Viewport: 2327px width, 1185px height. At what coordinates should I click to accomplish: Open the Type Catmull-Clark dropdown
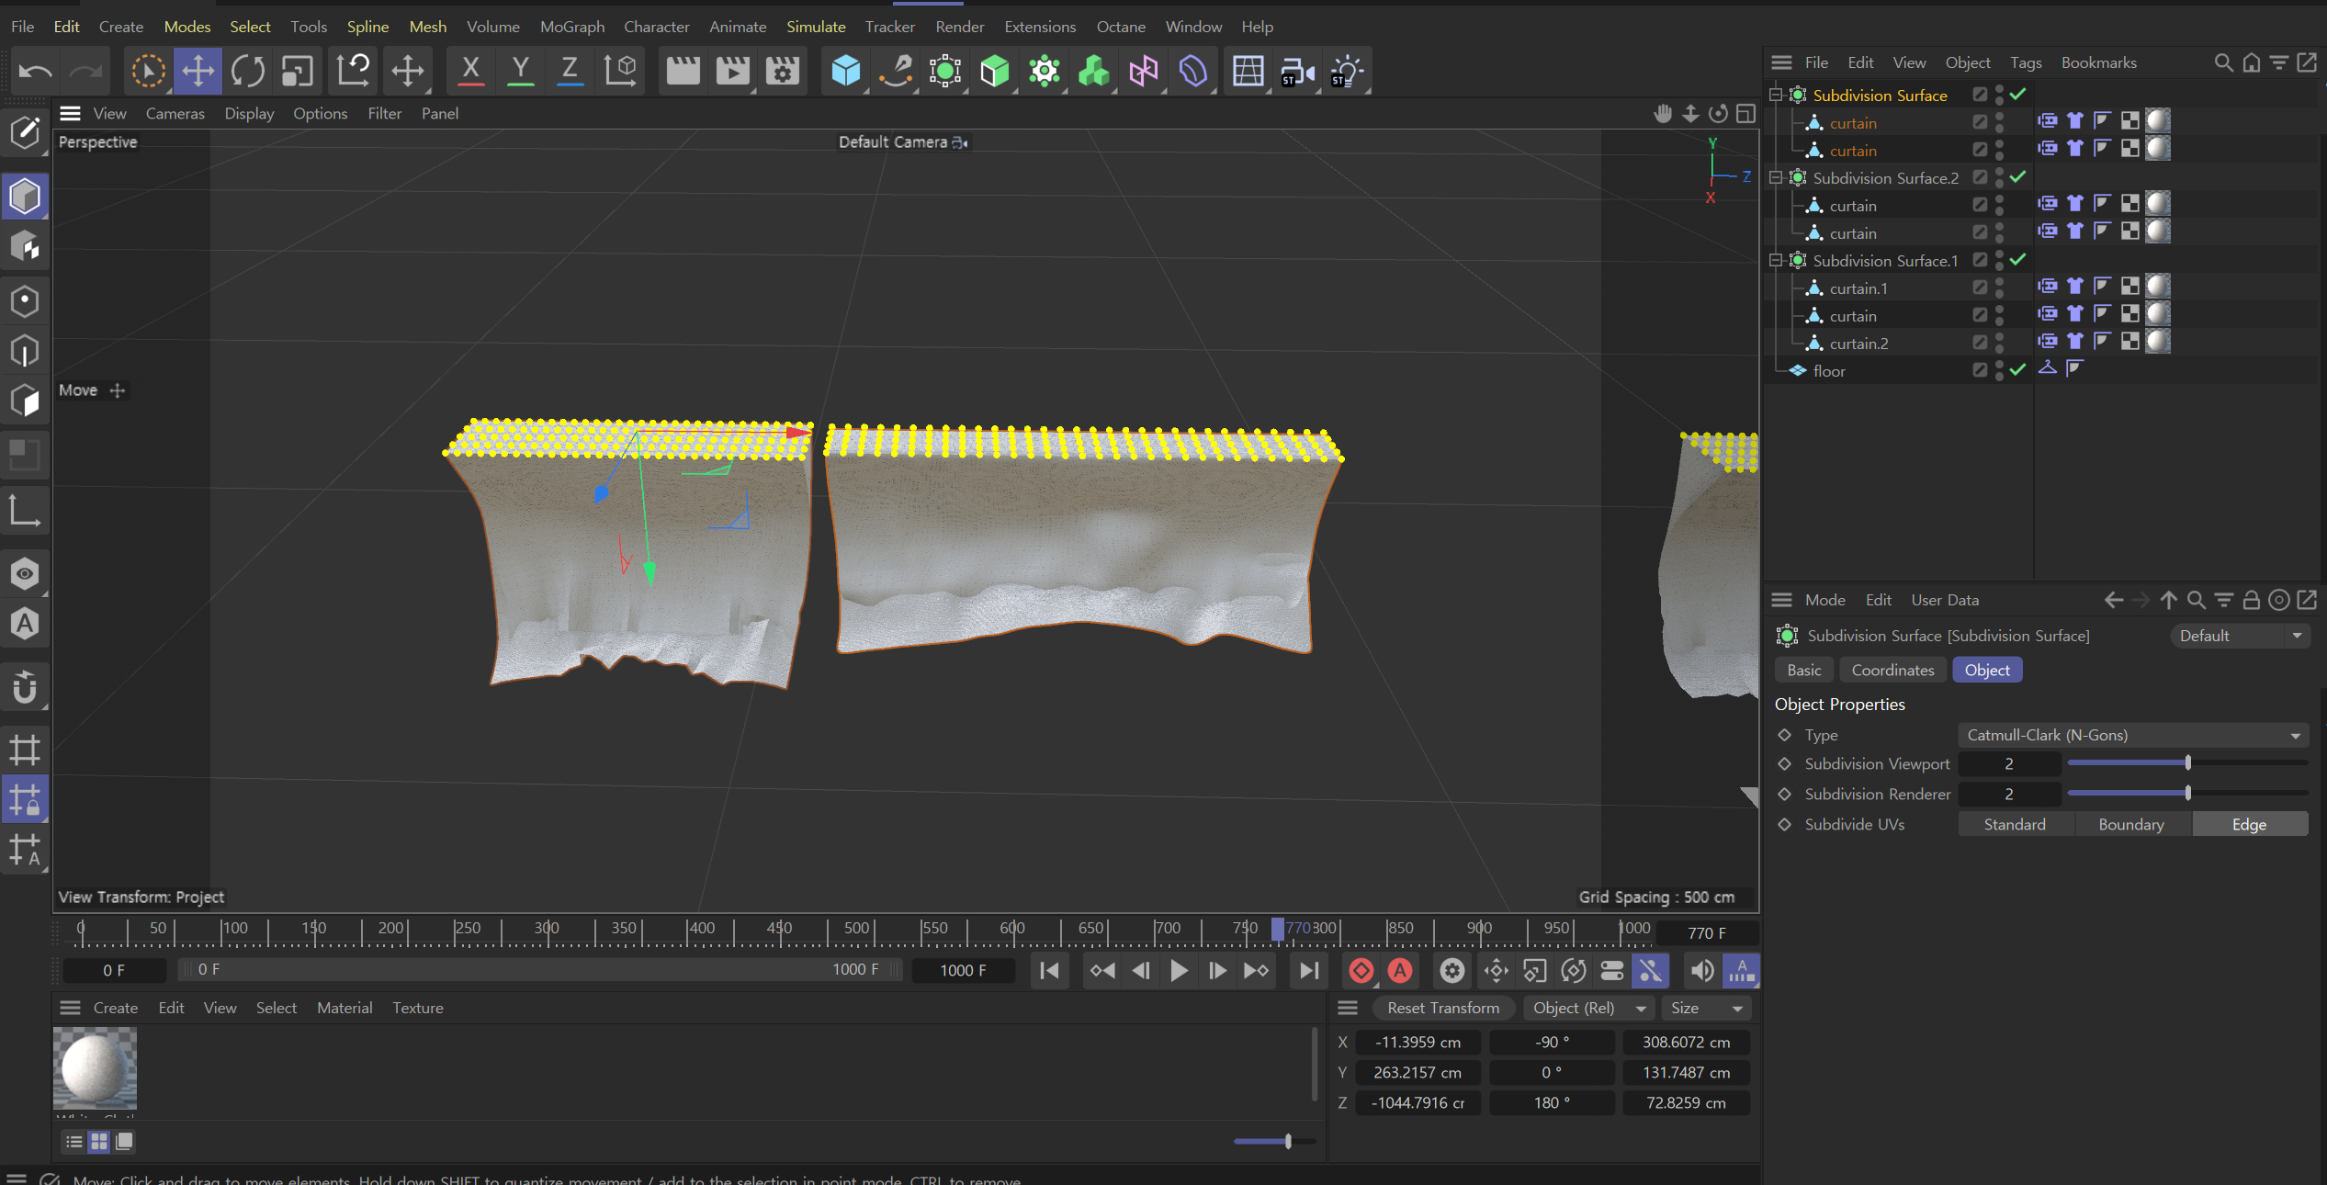[x=2133, y=735]
